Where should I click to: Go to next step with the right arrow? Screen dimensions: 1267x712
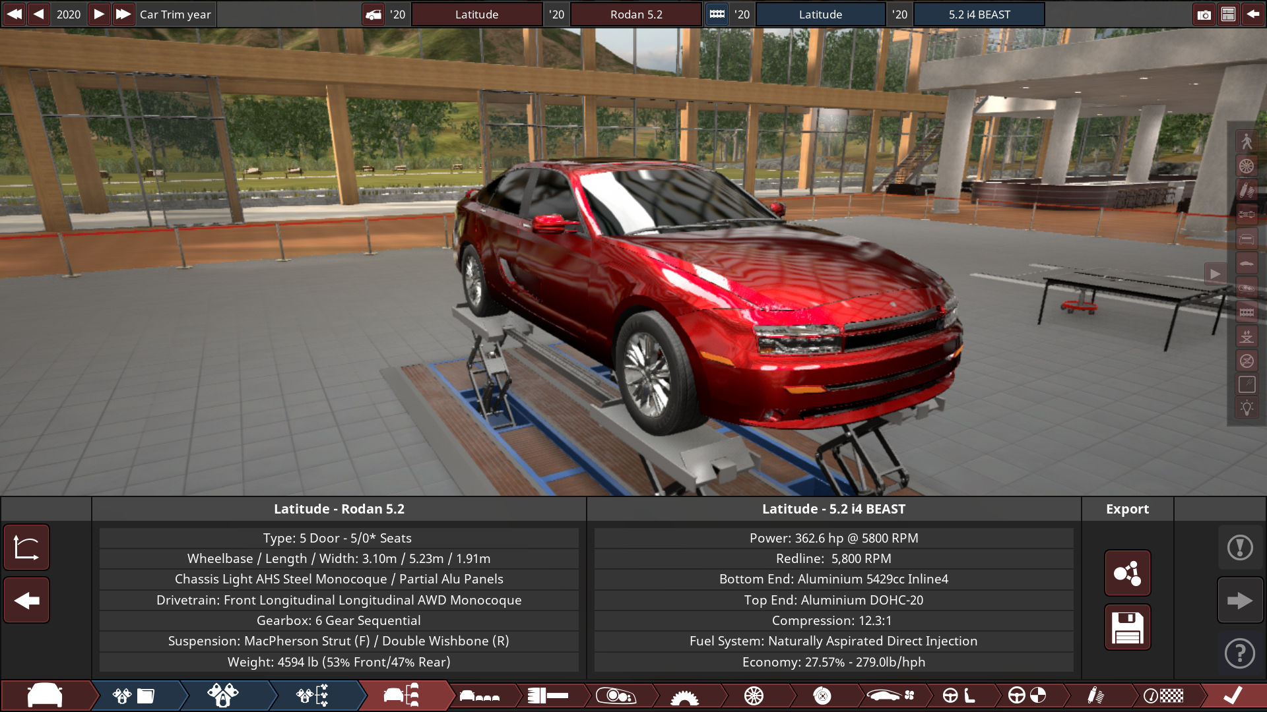(x=1240, y=600)
